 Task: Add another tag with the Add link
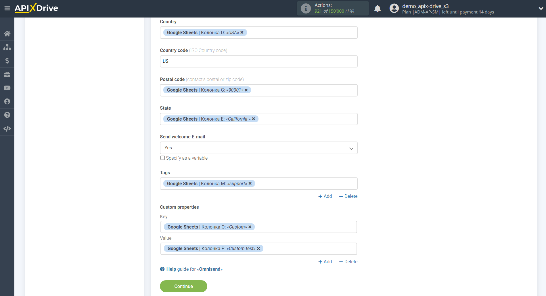(325, 196)
